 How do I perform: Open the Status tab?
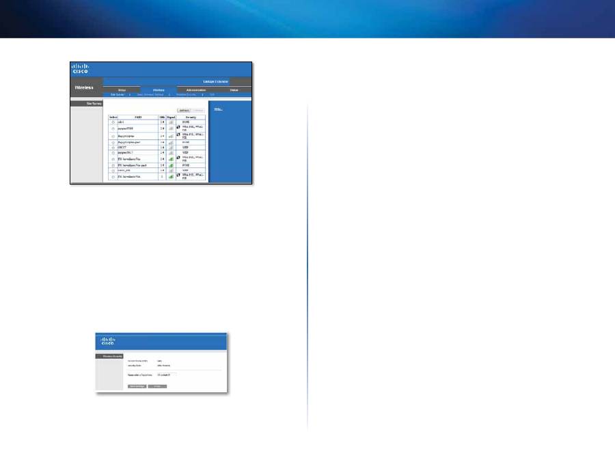[x=233, y=90]
